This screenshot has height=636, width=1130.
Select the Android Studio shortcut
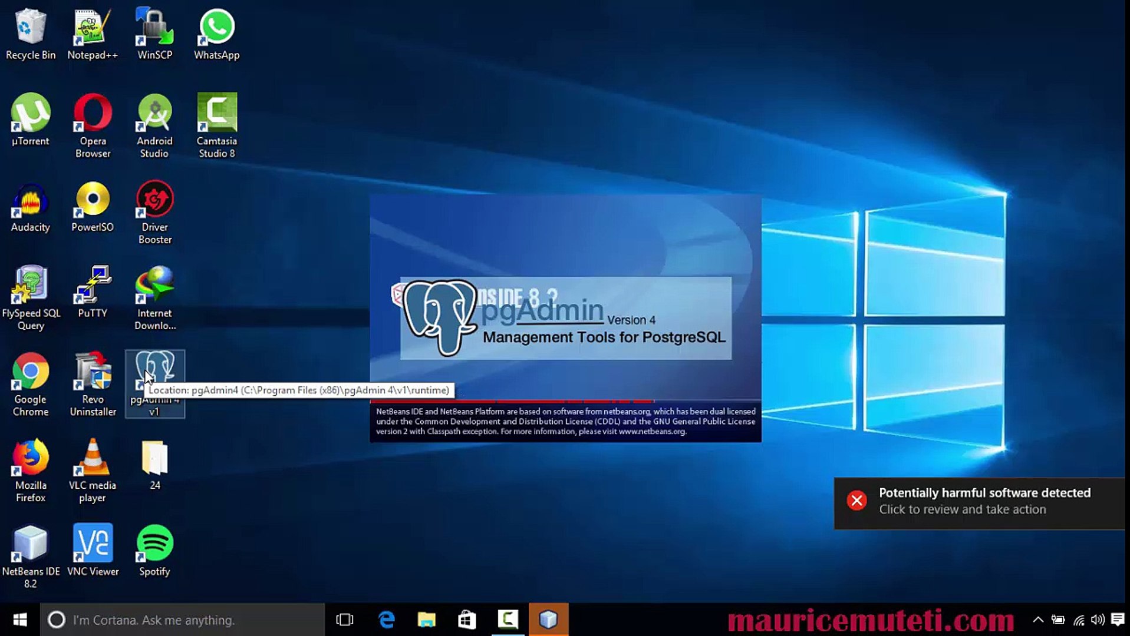[154, 126]
